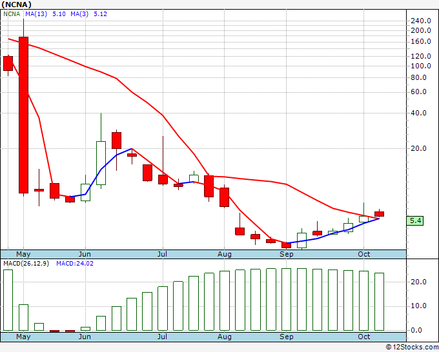
Task: Click the 20.0 price axis label on price chart
Action: (x=418, y=148)
